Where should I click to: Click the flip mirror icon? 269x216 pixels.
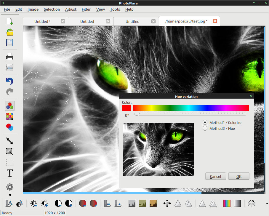tap(252, 203)
